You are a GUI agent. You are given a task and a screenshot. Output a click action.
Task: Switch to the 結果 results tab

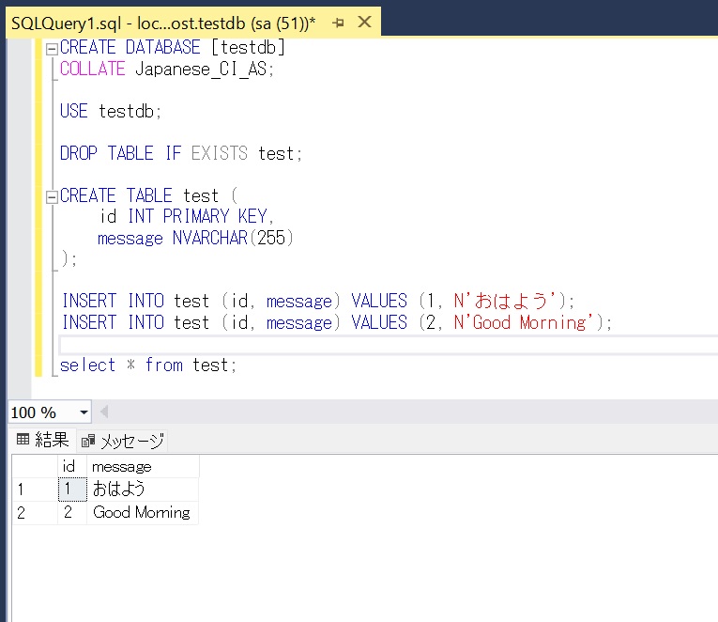(x=42, y=440)
